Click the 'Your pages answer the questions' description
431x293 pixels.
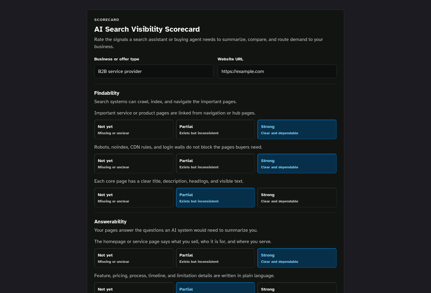pyautogui.click(x=176, y=230)
